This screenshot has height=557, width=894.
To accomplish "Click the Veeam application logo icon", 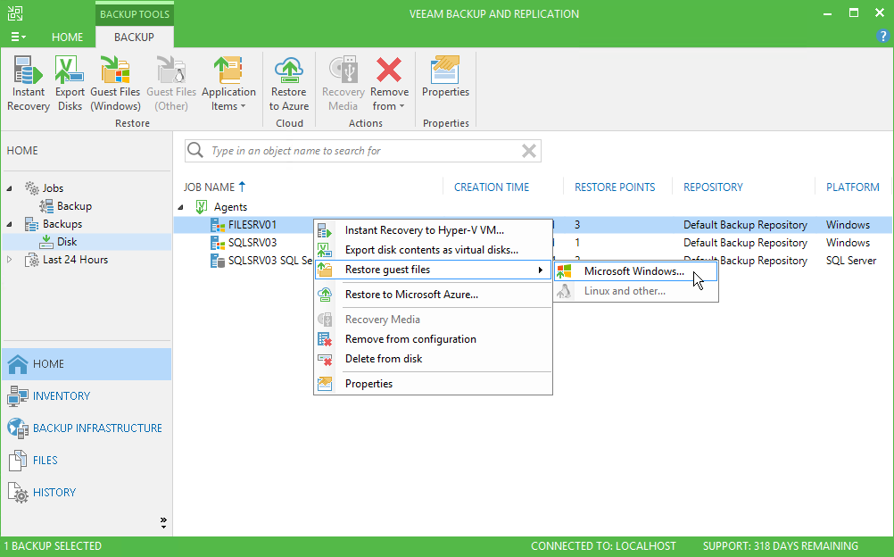I will pos(15,13).
